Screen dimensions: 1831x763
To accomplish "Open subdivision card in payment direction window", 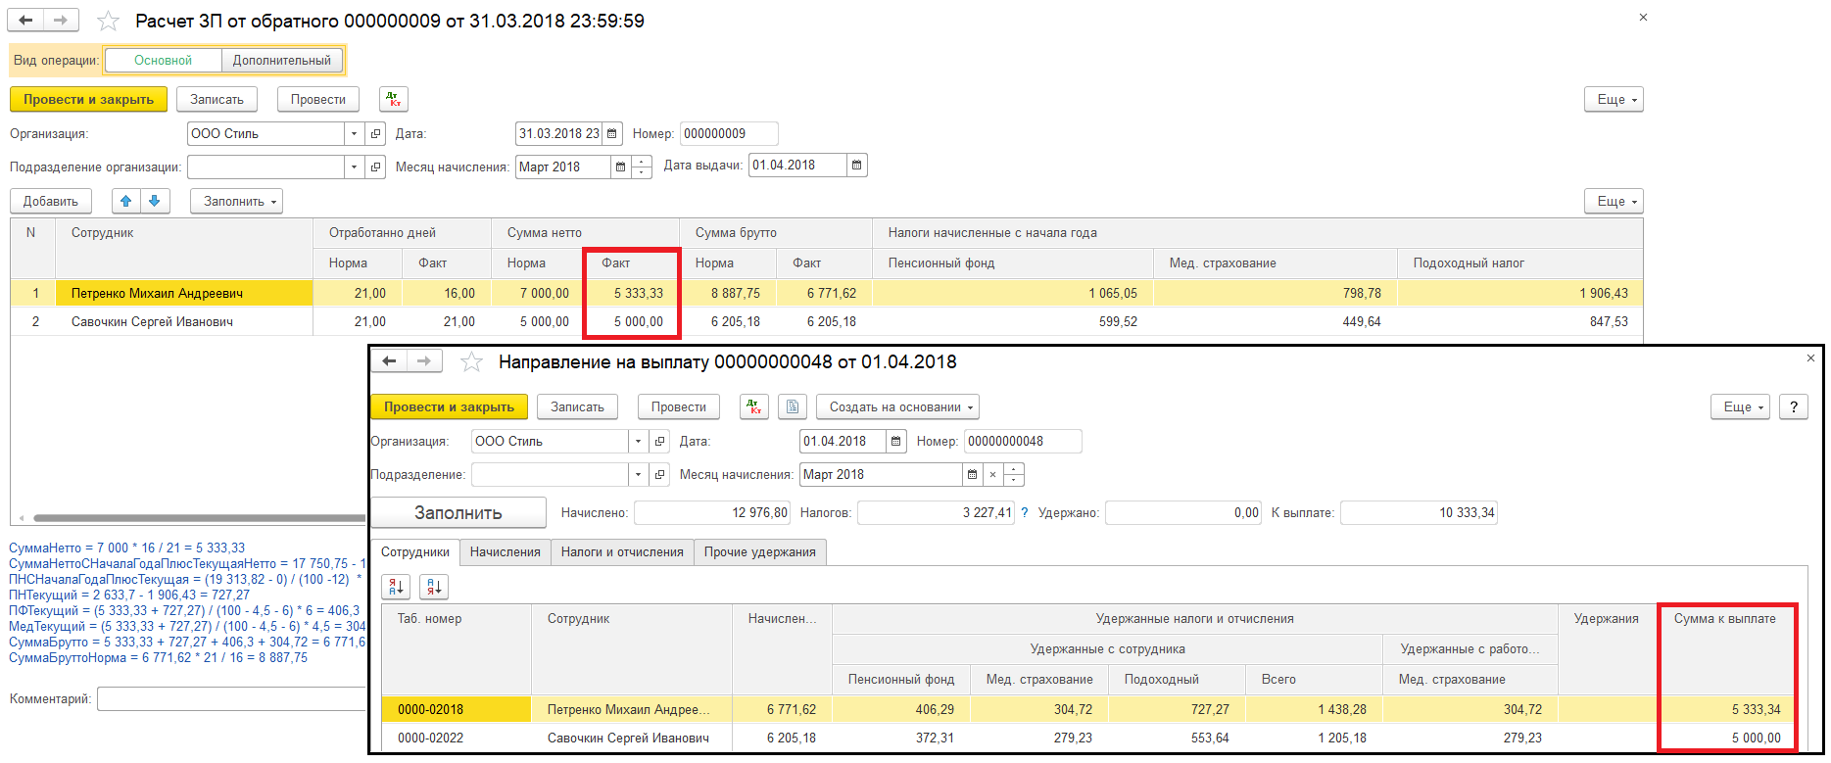I will [660, 474].
